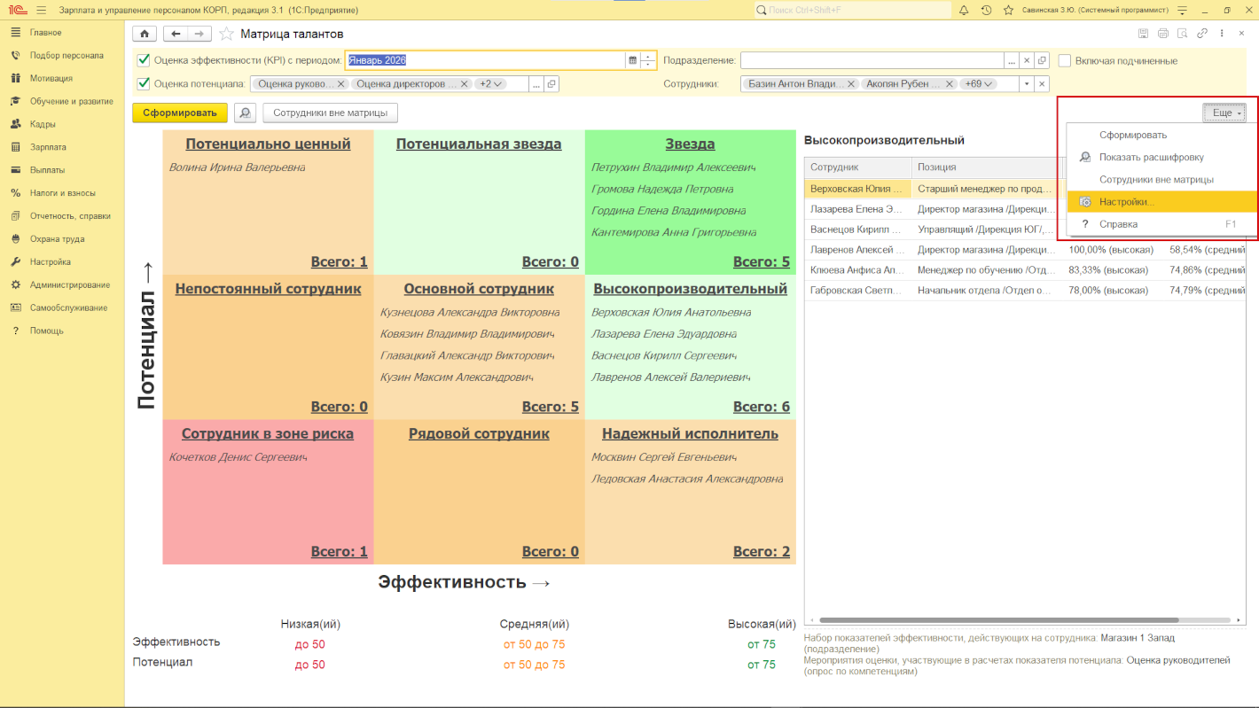Uncheck Оценка эффективности (KPI) checkbox
Screen dimensions: 1259x708
point(144,60)
